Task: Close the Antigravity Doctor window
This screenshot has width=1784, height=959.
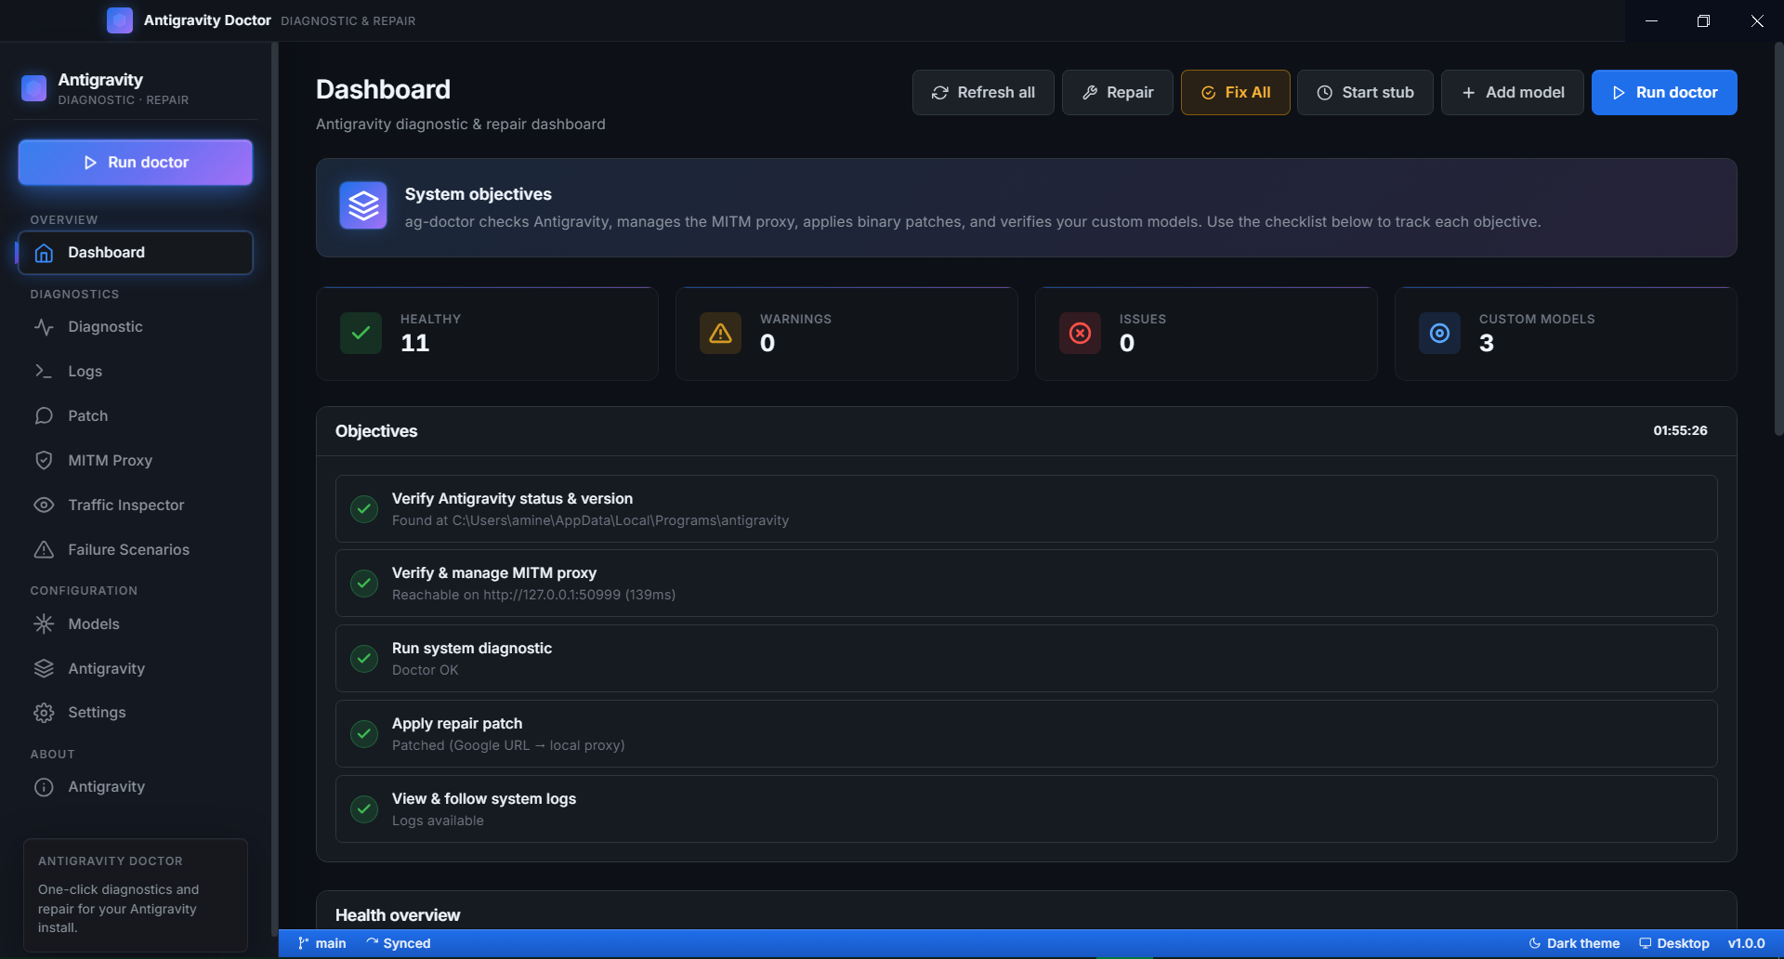Action: (1757, 20)
